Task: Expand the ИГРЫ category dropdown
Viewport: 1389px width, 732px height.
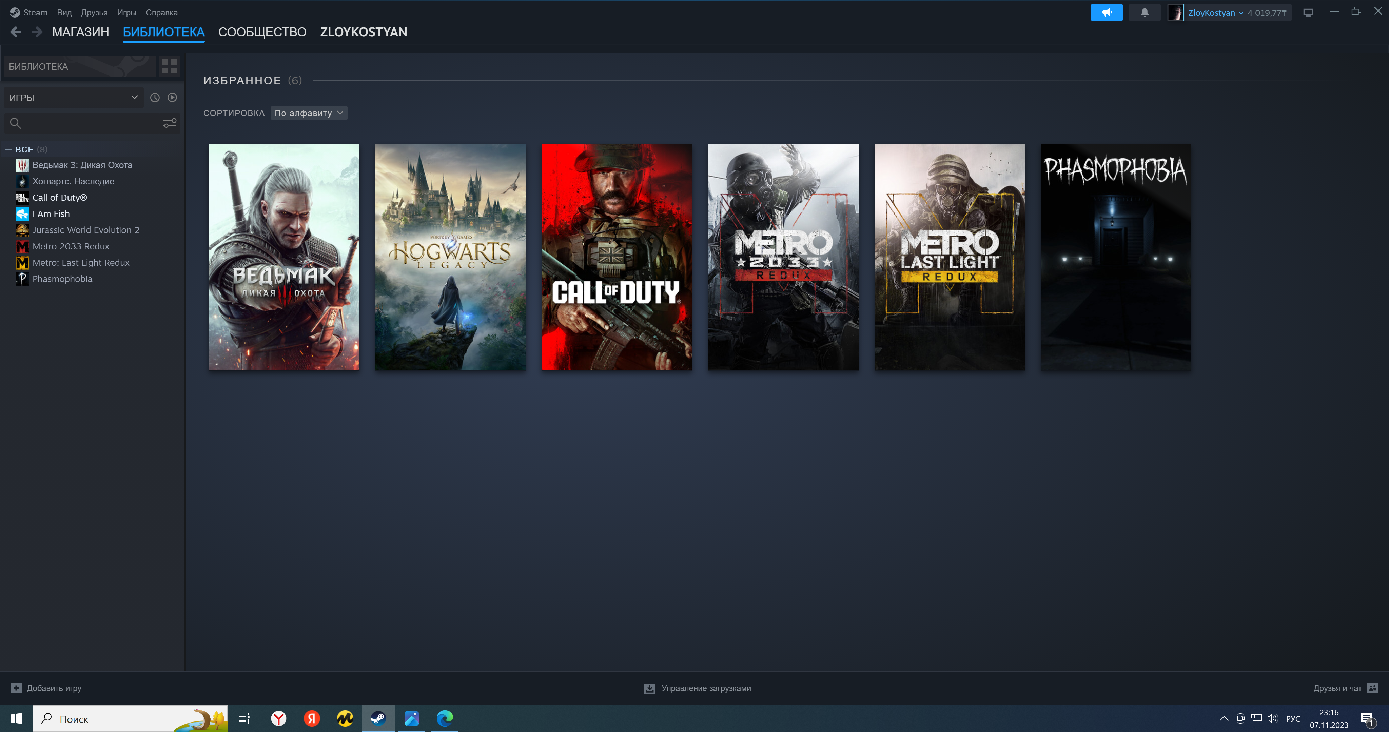Action: pos(74,98)
